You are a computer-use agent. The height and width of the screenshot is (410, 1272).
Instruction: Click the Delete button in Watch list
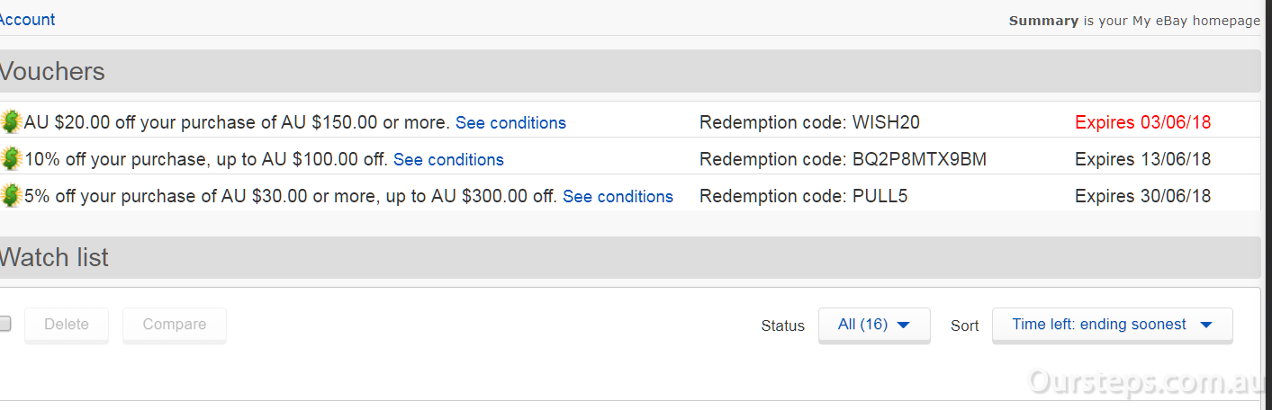[x=67, y=325]
